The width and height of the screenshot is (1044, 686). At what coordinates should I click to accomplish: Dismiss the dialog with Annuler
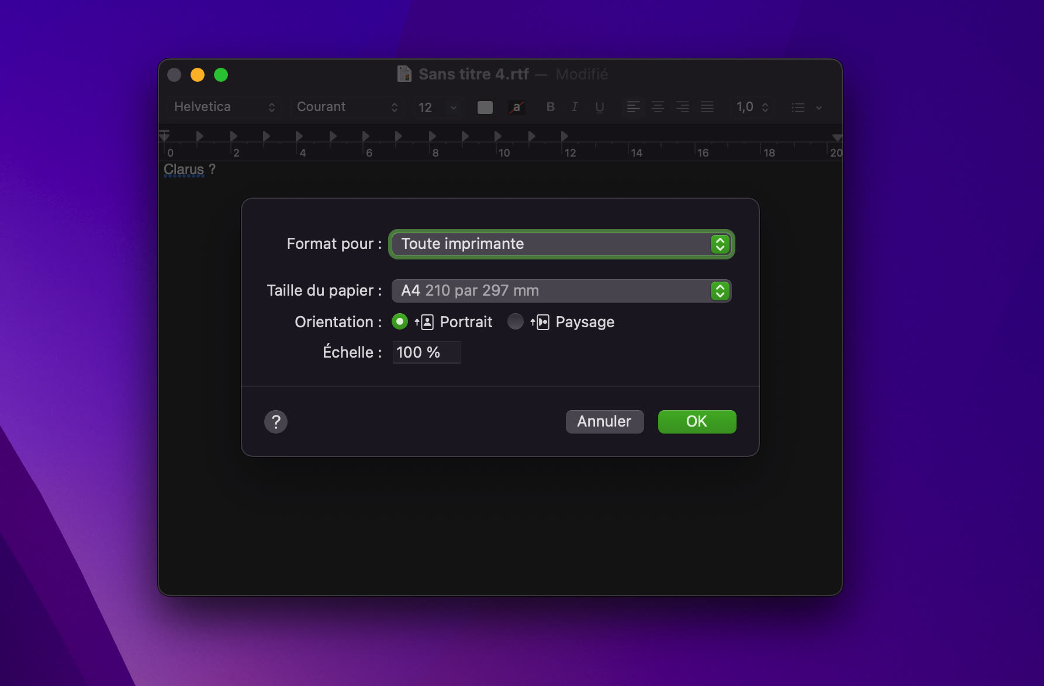point(604,421)
